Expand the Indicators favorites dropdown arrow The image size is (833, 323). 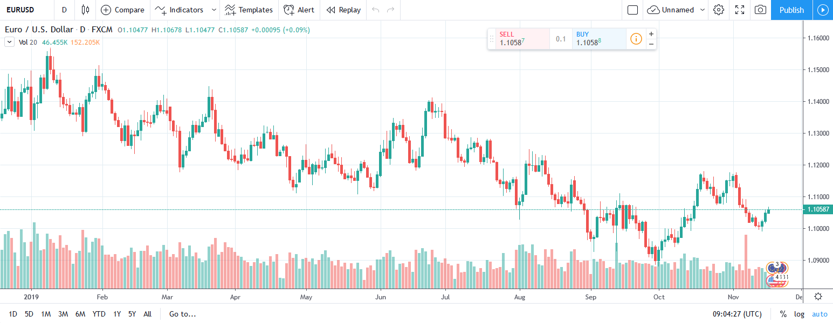tap(214, 10)
